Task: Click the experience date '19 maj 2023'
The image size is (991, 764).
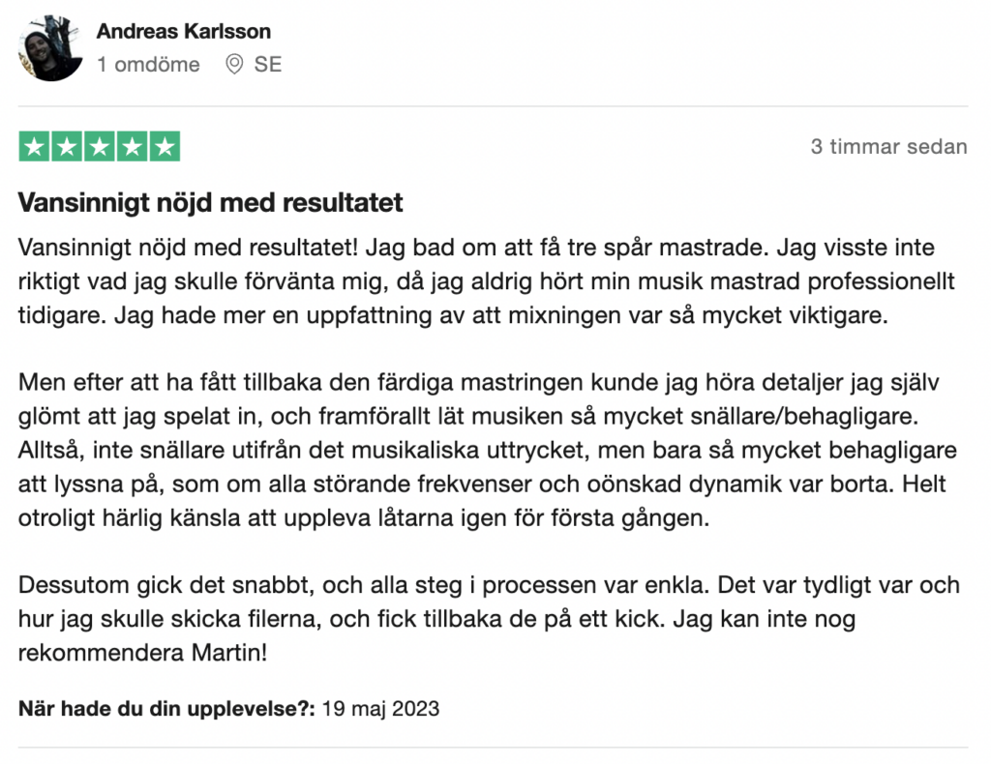Action: pos(380,709)
